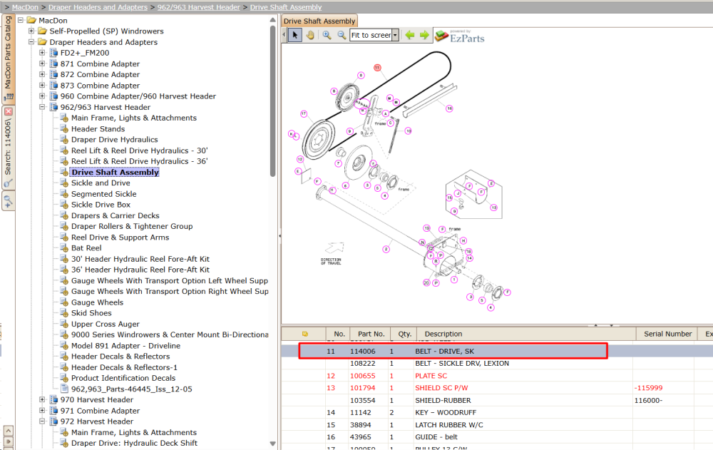Select row 12 PLATE SC
Screen dimensions: 713x450
(496, 376)
